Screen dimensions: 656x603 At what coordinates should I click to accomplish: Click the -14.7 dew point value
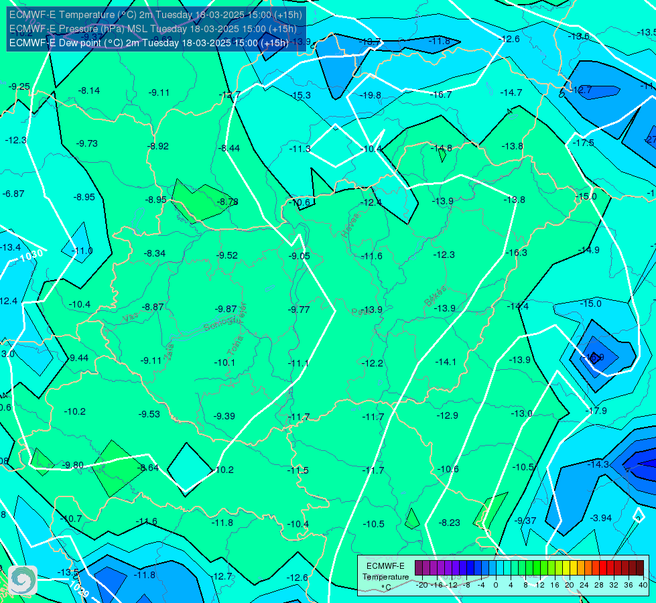coord(511,92)
